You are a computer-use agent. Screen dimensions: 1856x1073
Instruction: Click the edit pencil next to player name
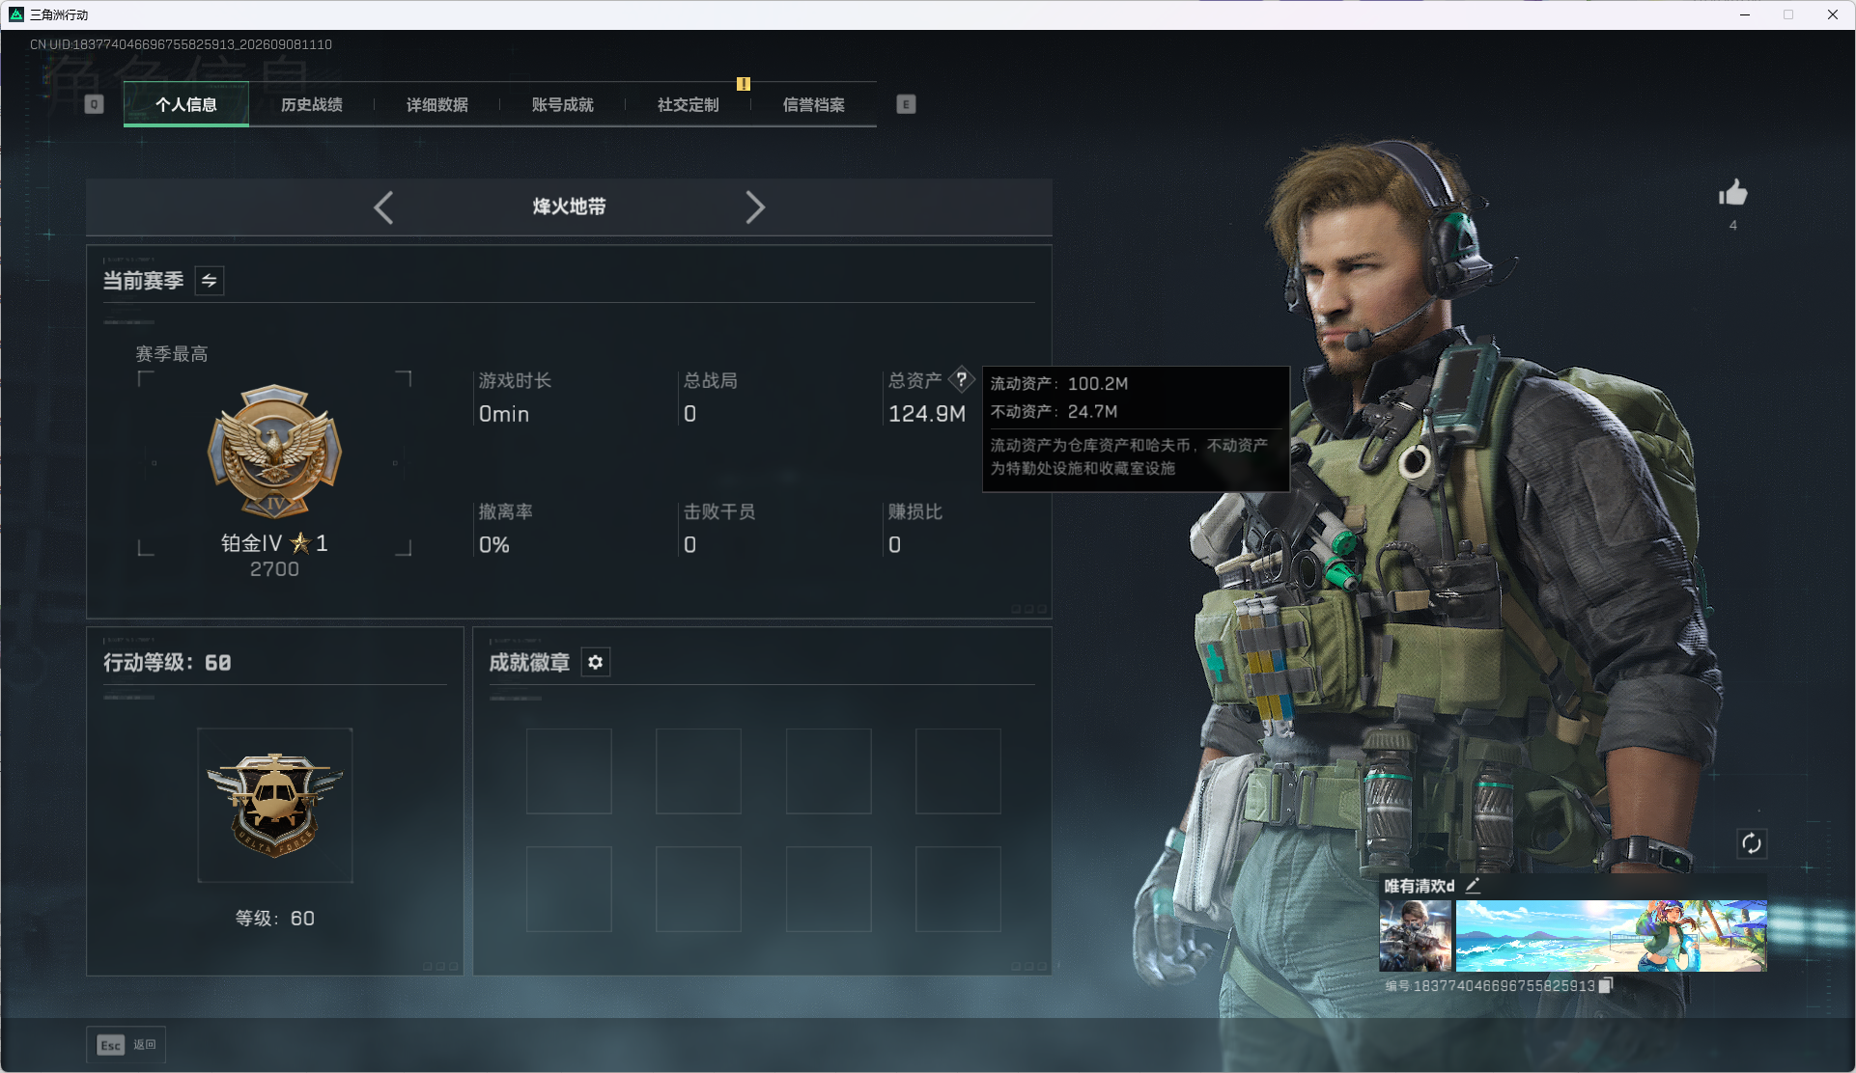(x=1473, y=885)
